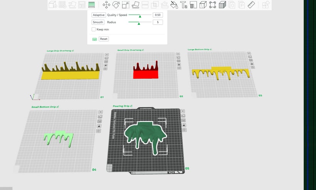Toggle lock on Pouring Drip plate
This screenshot has height=190, width=316.
click(184, 125)
